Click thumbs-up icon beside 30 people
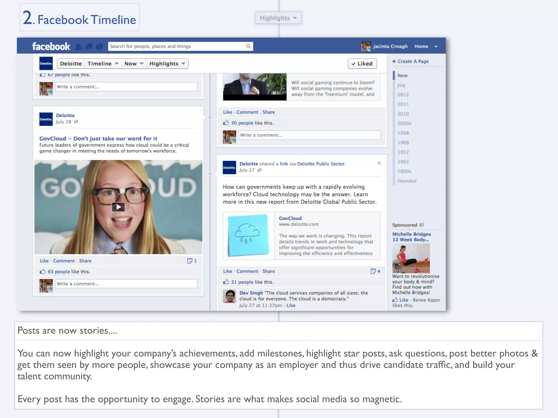The image size is (558, 418). [x=226, y=123]
